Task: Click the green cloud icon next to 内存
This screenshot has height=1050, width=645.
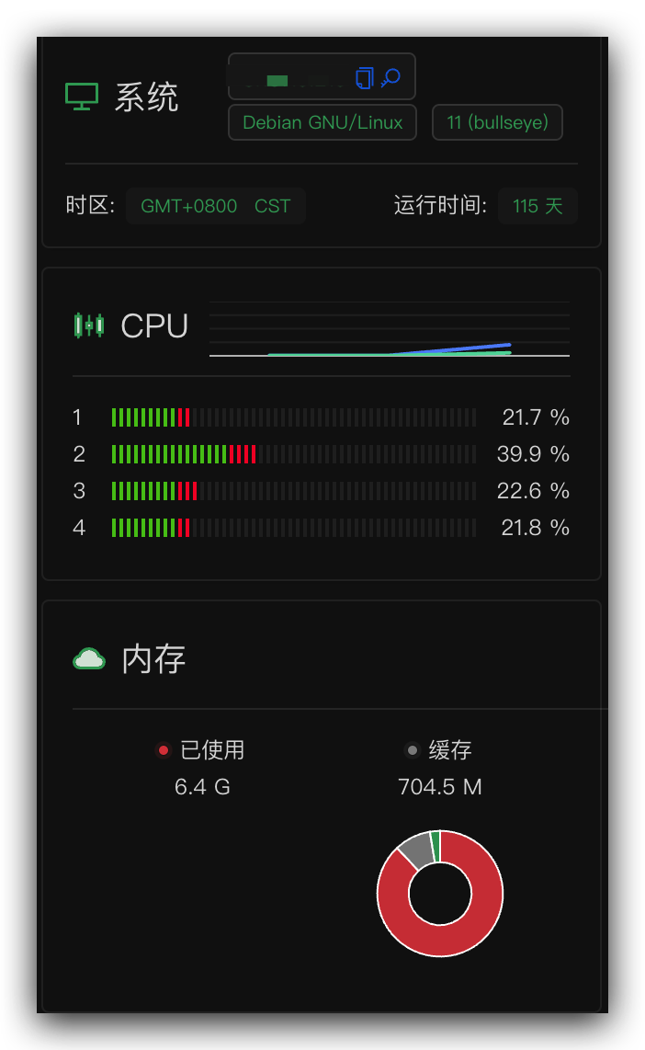Action: click(x=89, y=659)
